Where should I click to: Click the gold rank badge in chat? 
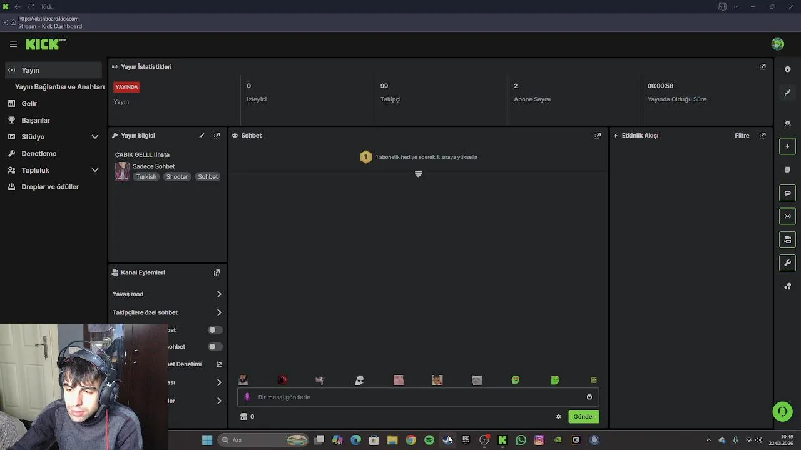pyautogui.click(x=365, y=157)
